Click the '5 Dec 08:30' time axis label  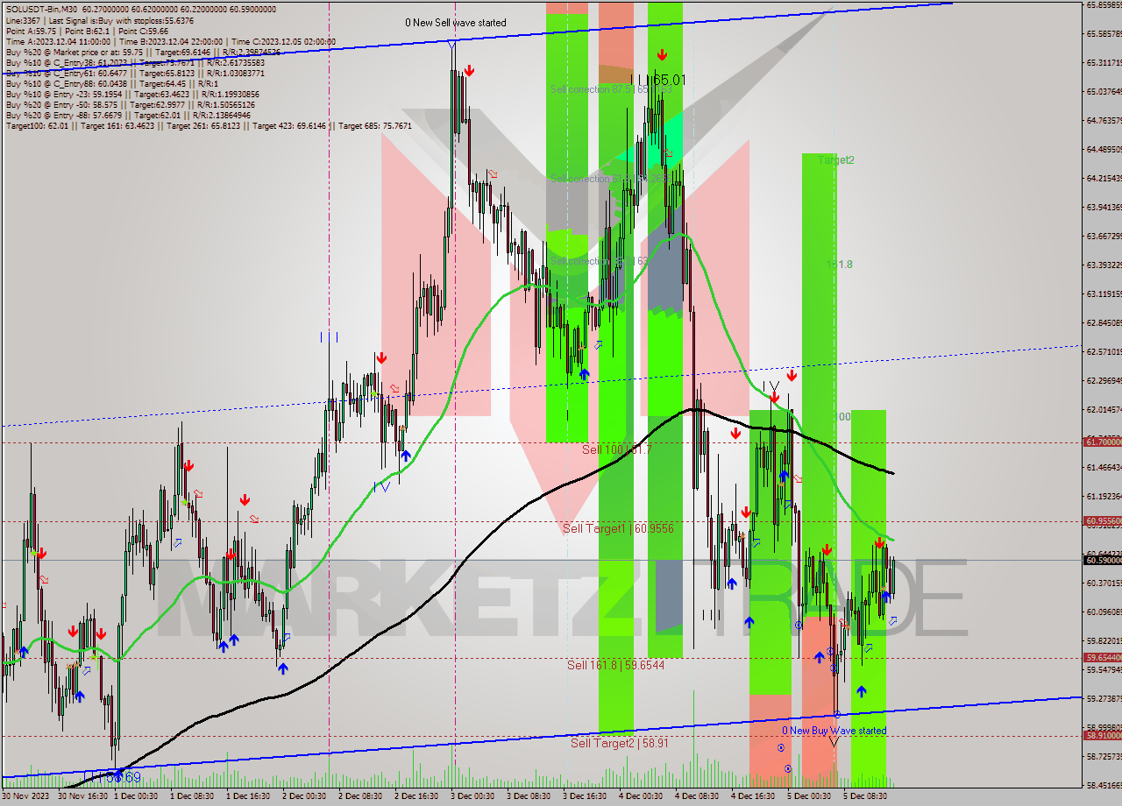(x=867, y=796)
